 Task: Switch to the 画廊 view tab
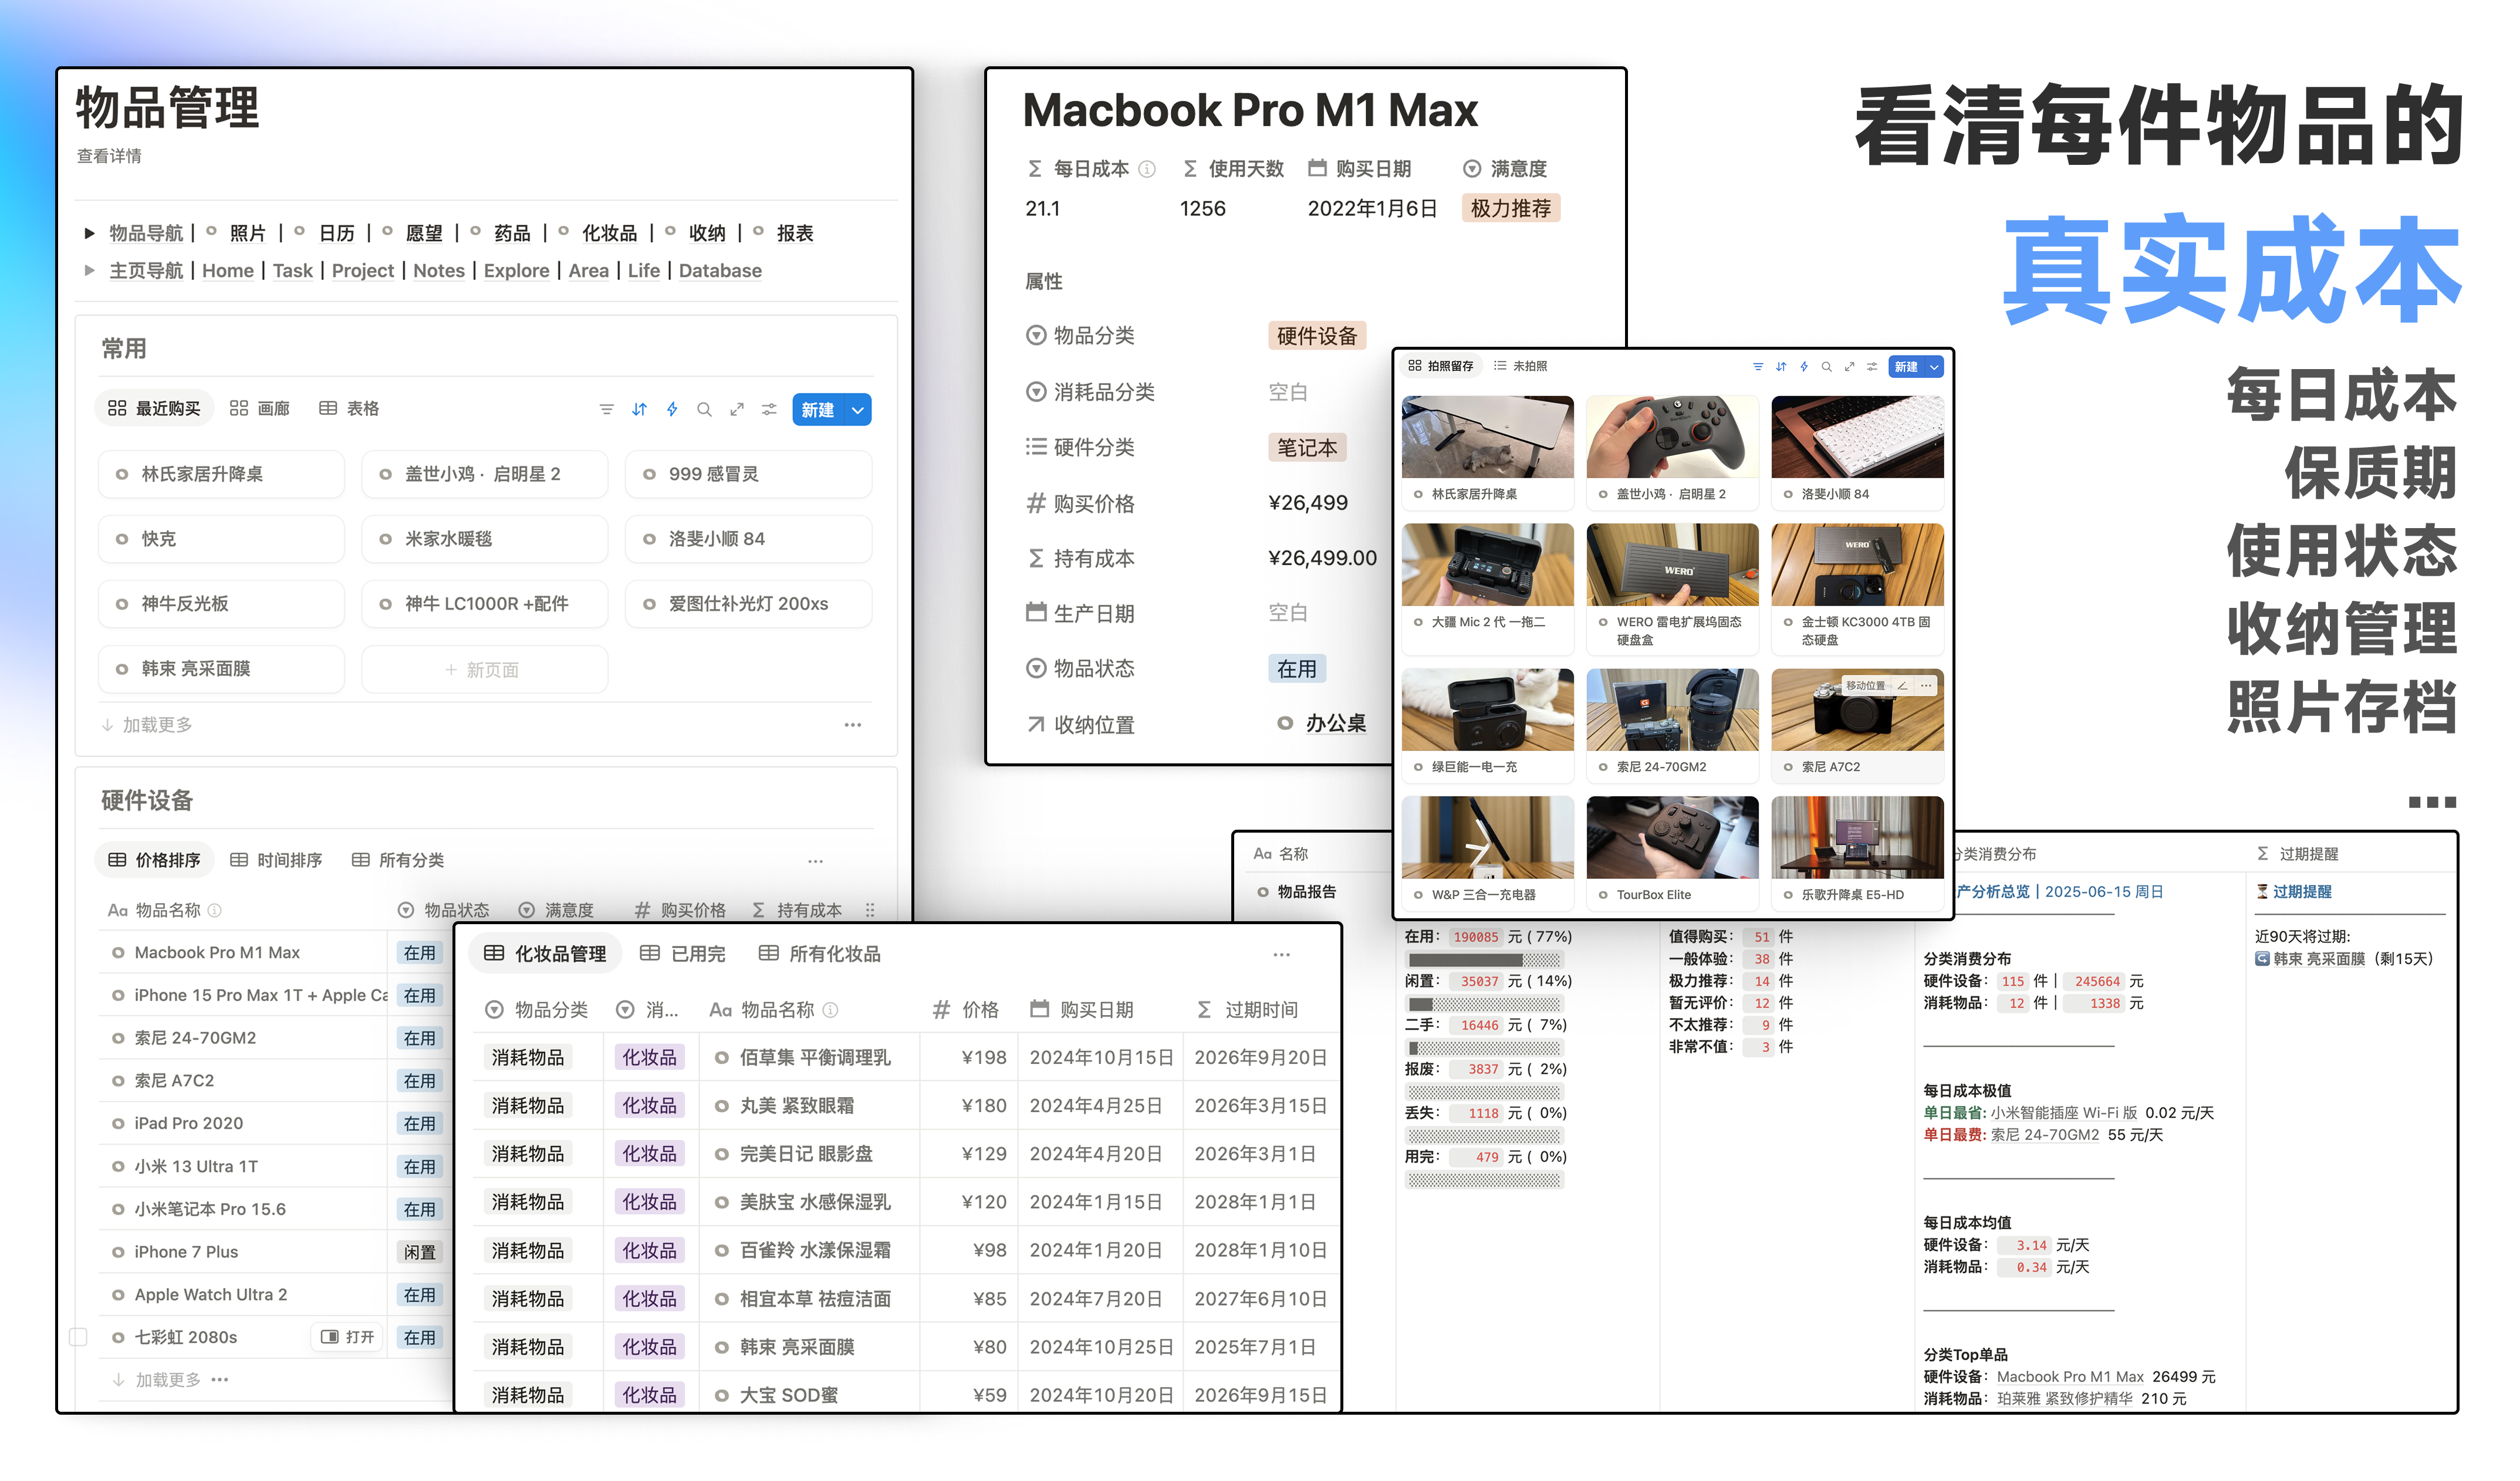pyautogui.click(x=260, y=409)
